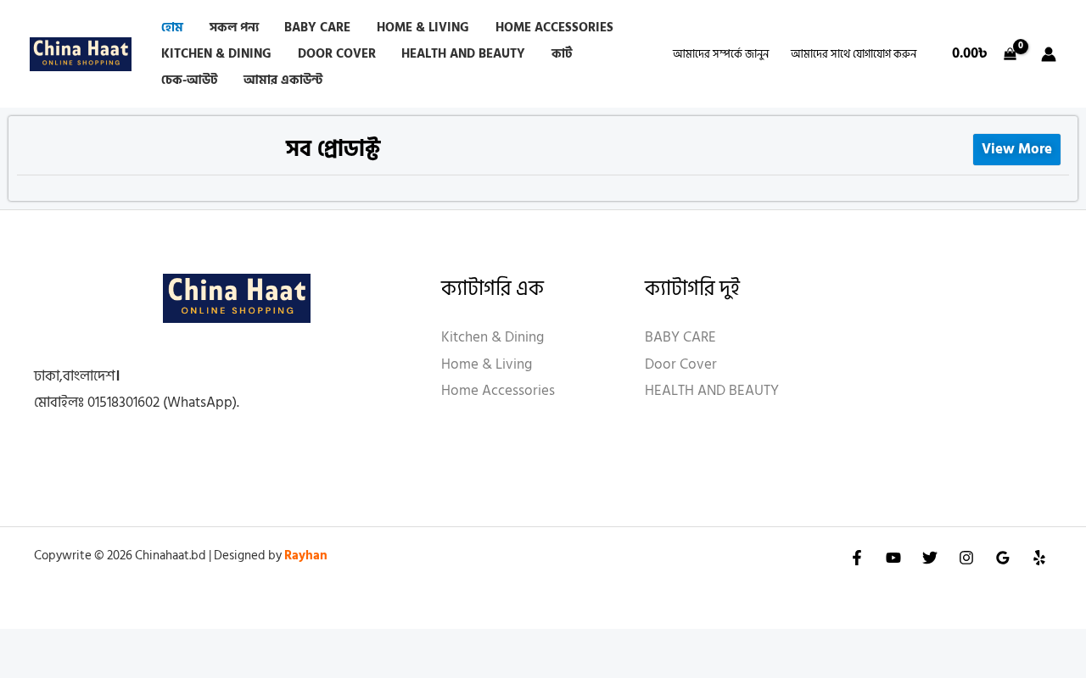Click the Copywrite © 2026 Chinahaat.bd text
The width and height of the screenshot is (1086, 678).
coord(120,556)
